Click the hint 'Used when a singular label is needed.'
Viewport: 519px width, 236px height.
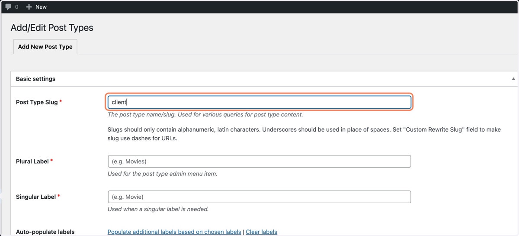pos(158,209)
